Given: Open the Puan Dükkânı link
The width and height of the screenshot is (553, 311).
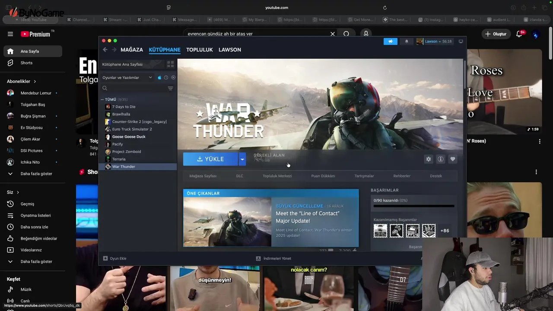Looking at the screenshot, I should pos(323,176).
